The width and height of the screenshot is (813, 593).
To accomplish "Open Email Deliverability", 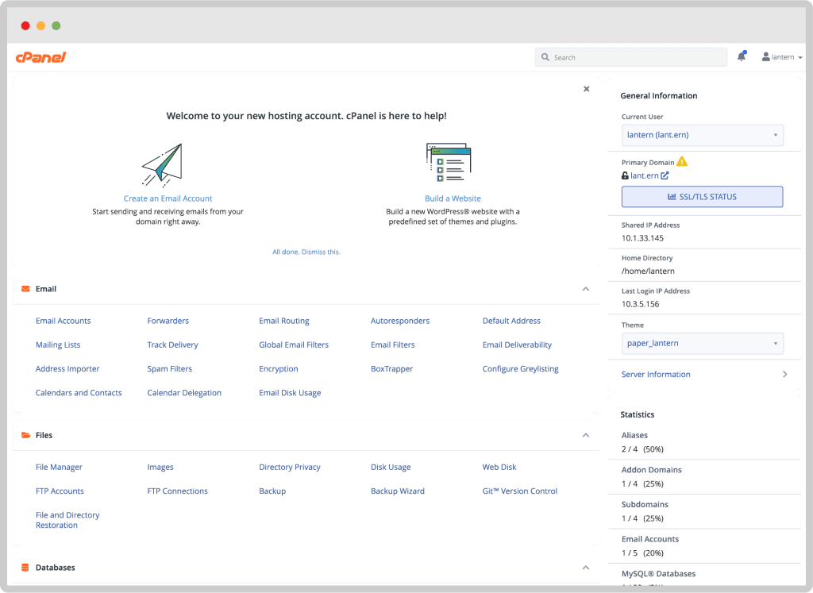I will [x=517, y=345].
